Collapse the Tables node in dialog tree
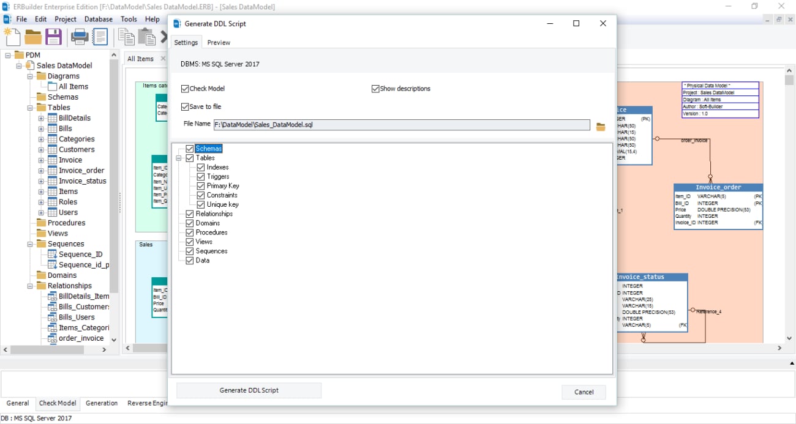Screen dimensions: 796x424 tap(179, 158)
